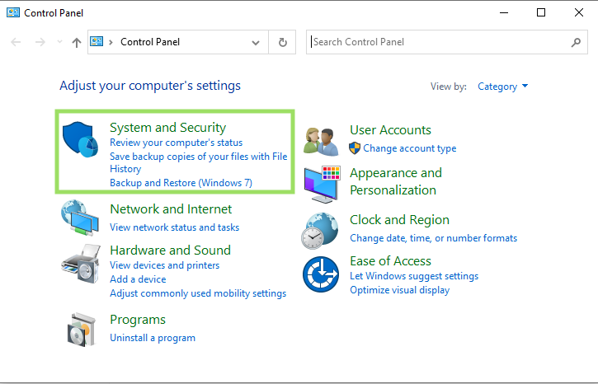This screenshot has width=598, height=384.
Task: Open the System and Security shield icon
Action: click(x=80, y=139)
